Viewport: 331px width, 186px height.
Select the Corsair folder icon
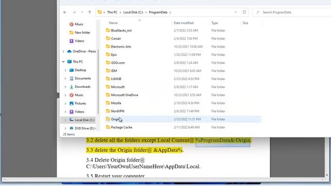pos(108,38)
